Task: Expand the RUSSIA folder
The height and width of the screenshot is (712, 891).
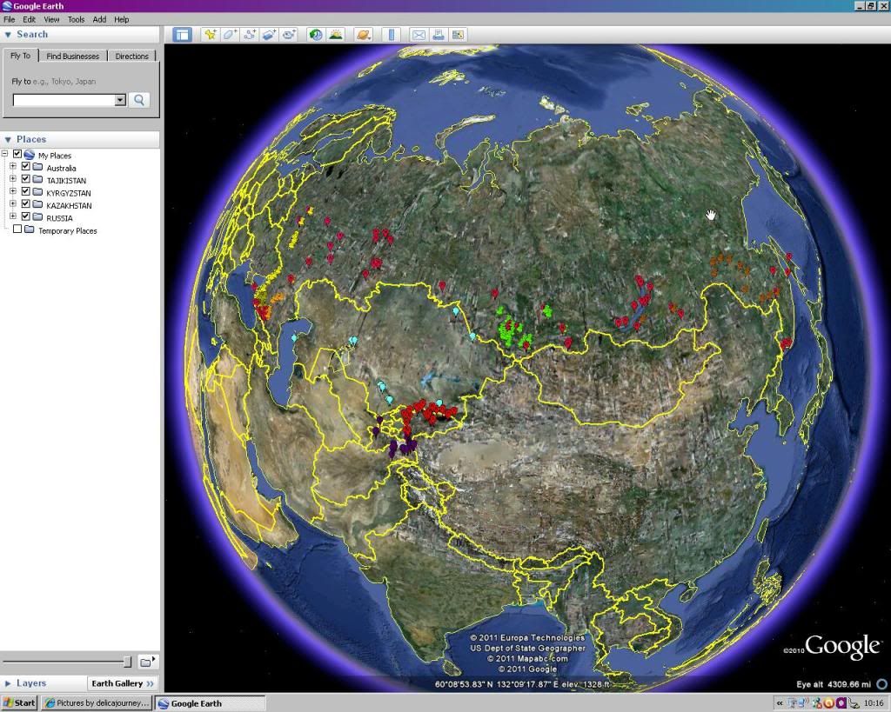Action: point(13,216)
